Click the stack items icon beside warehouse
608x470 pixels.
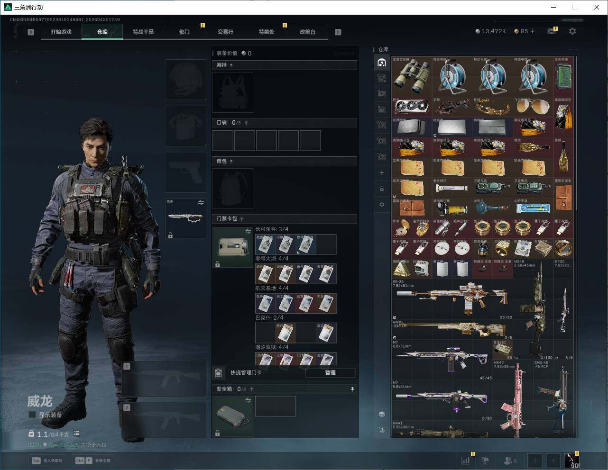coord(382,414)
